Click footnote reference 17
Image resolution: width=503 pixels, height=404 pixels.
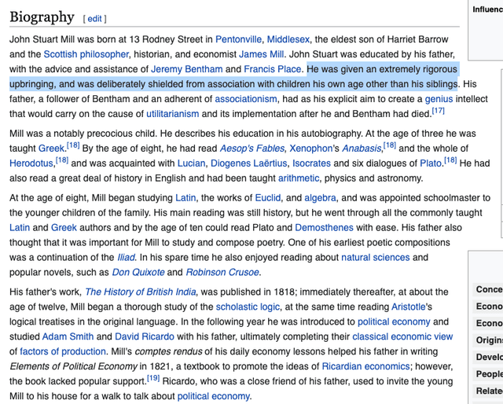coord(438,111)
